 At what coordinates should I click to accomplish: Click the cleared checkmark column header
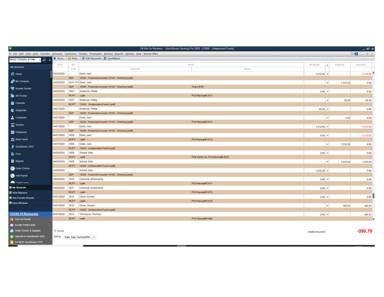327,65
